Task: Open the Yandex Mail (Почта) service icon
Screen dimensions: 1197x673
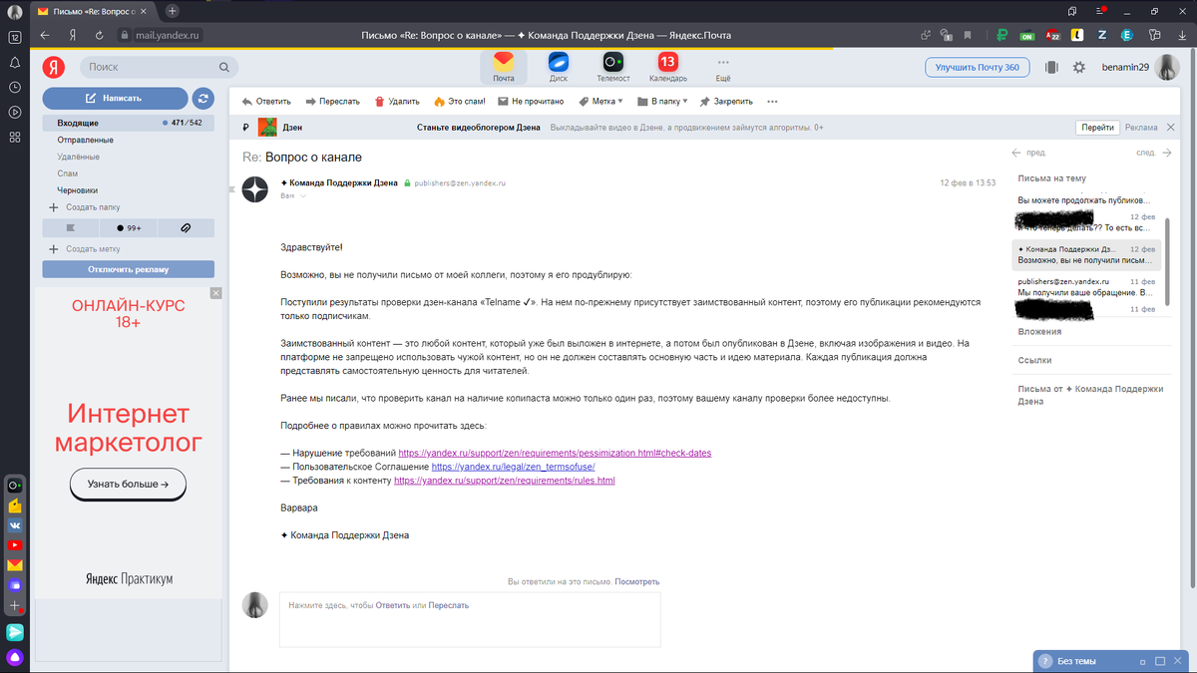Action: pyautogui.click(x=504, y=67)
